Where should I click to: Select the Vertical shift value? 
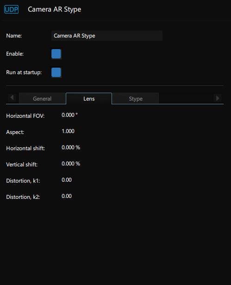coord(71,164)
